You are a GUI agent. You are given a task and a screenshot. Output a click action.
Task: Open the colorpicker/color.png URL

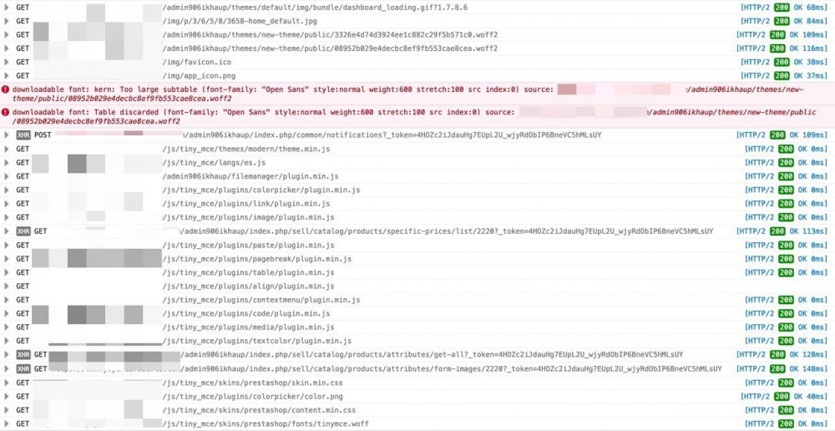pyautogui.click(x=252, y=397)
